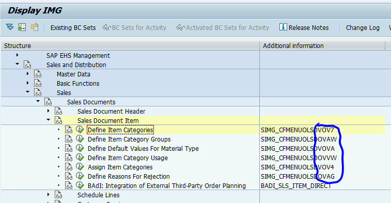
Task: Click the Release Notes info icon
Action: coord(283,27)
